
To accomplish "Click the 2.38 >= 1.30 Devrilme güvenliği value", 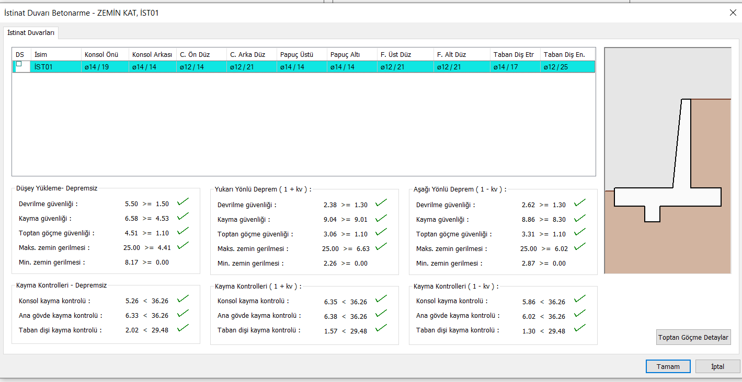I will point(346,205).
